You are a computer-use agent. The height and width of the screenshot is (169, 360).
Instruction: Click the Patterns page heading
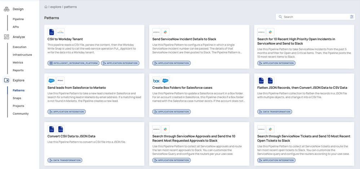pos(52,18)
